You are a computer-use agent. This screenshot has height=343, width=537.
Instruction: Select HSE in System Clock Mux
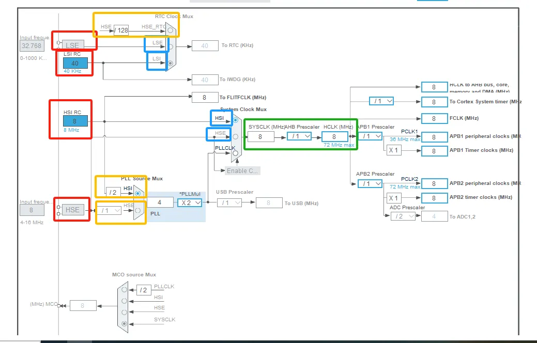point(236,136)
